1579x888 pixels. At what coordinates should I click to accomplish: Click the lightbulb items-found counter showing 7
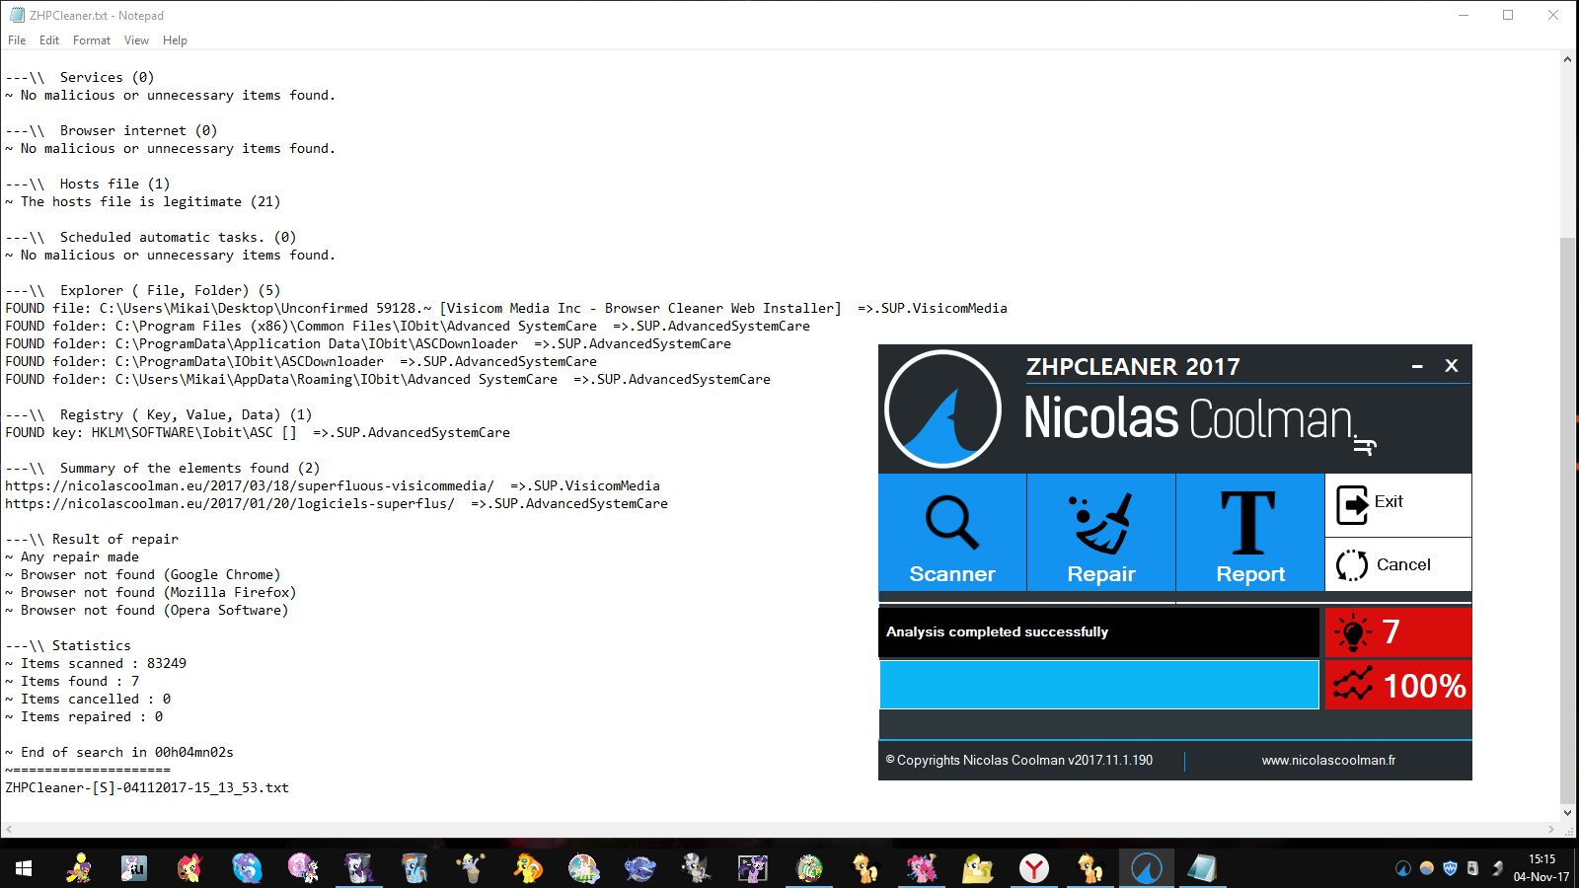coord(1398,632)
